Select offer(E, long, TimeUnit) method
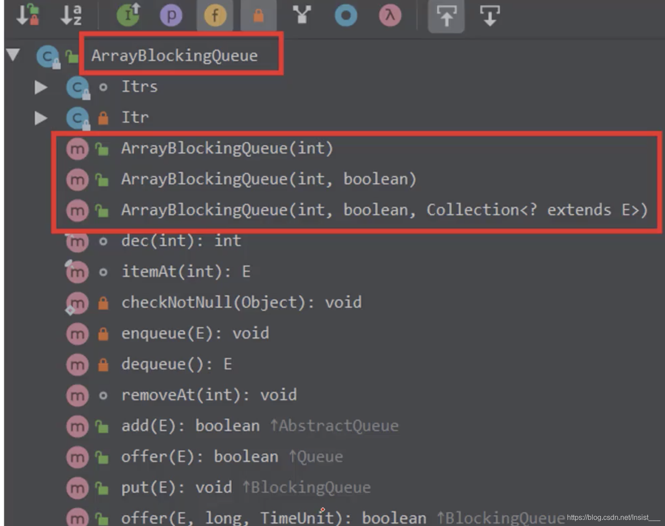 (x=274, y=518)
